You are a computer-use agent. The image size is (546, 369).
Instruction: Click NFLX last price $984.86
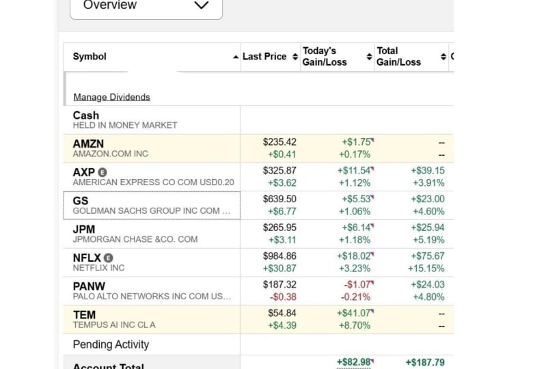point(279,256)
